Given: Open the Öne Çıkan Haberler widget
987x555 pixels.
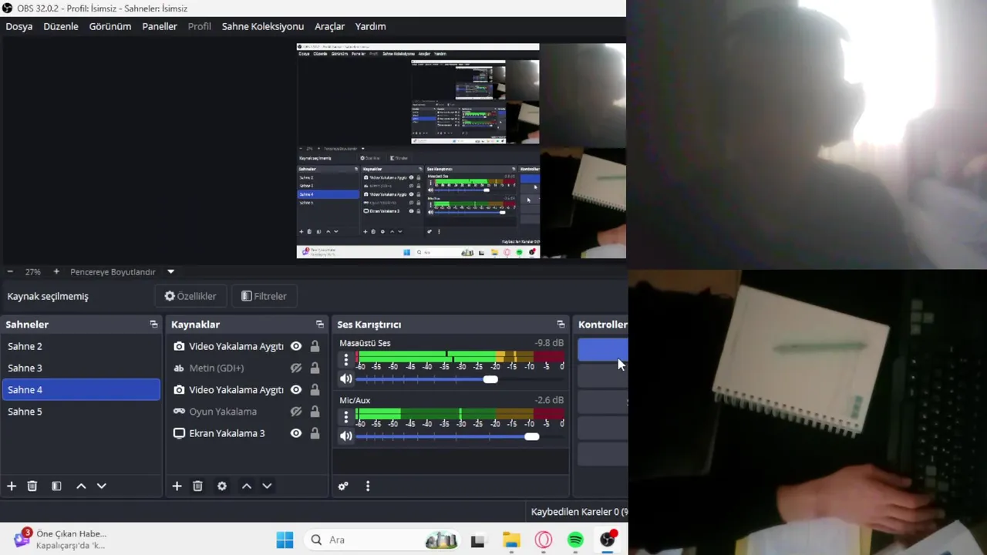Looking at the screenshot, I should click(x=60, y=540).
